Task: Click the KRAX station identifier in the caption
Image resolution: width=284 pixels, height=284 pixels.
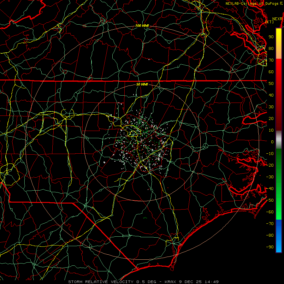Action: [171, 282]
